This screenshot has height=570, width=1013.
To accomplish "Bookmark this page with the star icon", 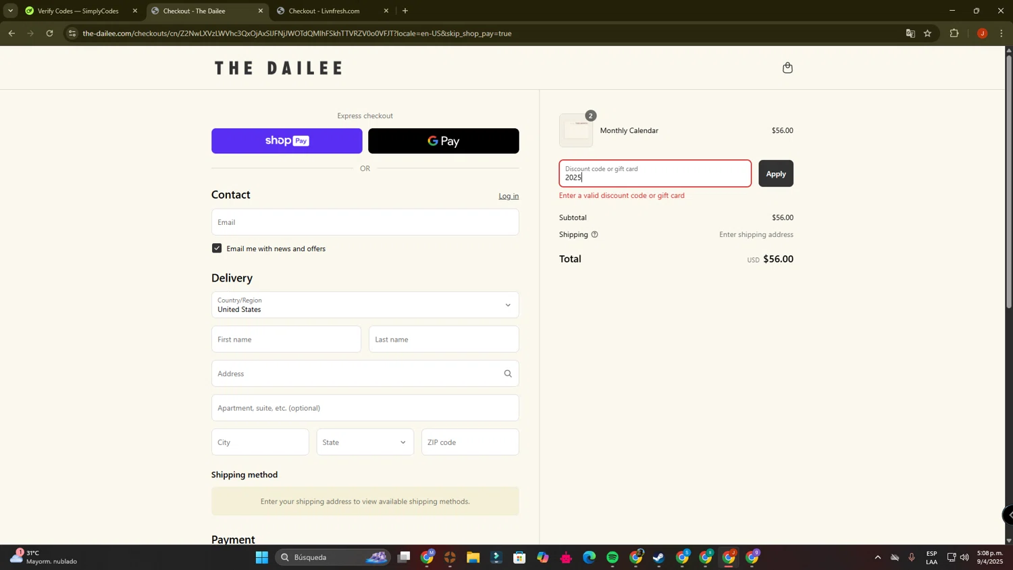I will 928,33.
